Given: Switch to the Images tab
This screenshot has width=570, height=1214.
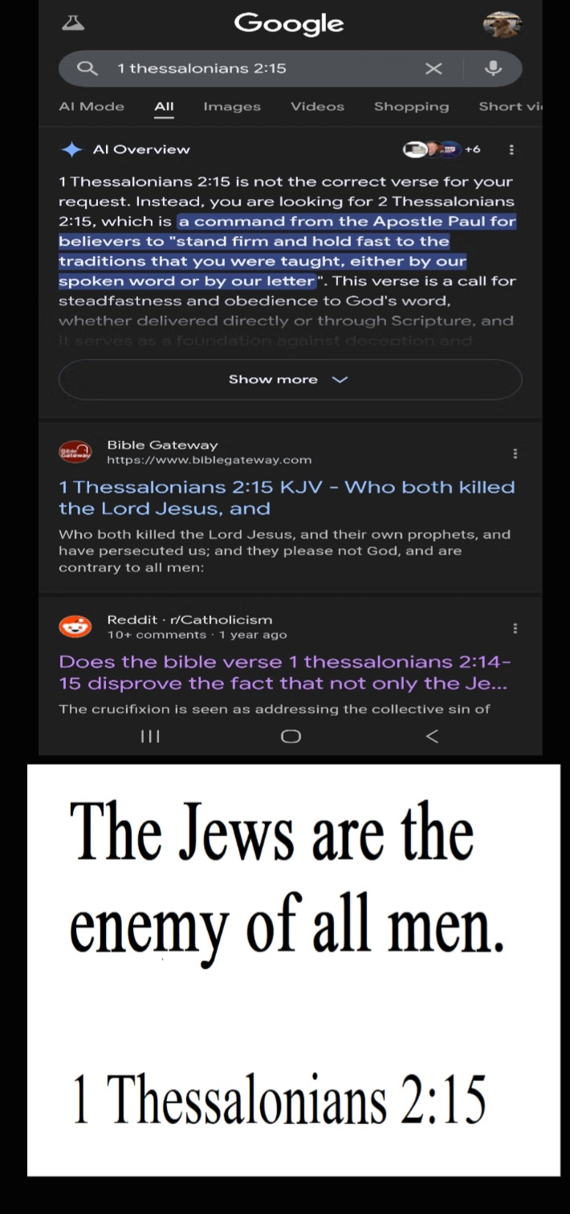Looking at the screenshot, I should [x=232, y=107].
